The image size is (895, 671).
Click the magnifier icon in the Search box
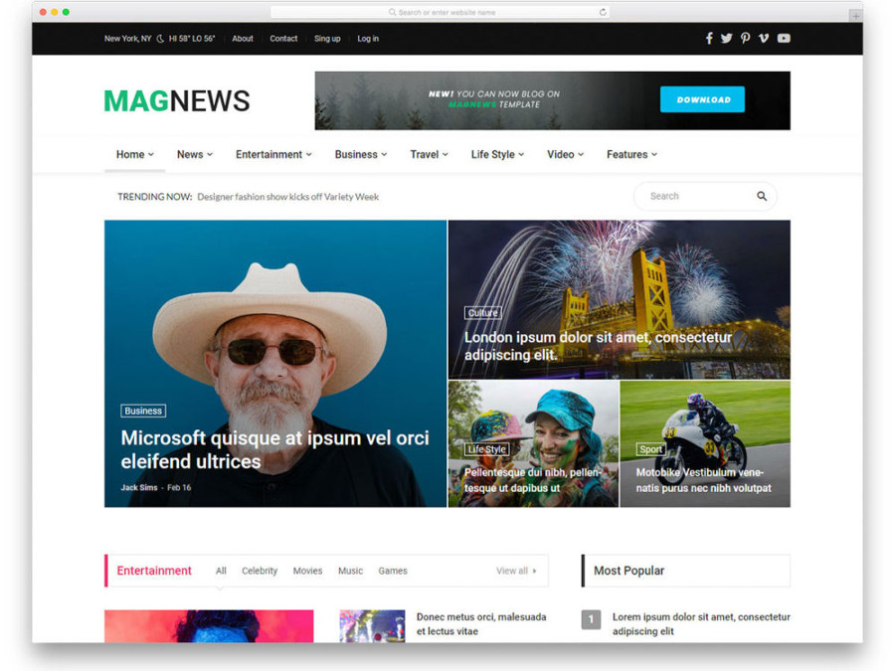[x=762, y=196]
